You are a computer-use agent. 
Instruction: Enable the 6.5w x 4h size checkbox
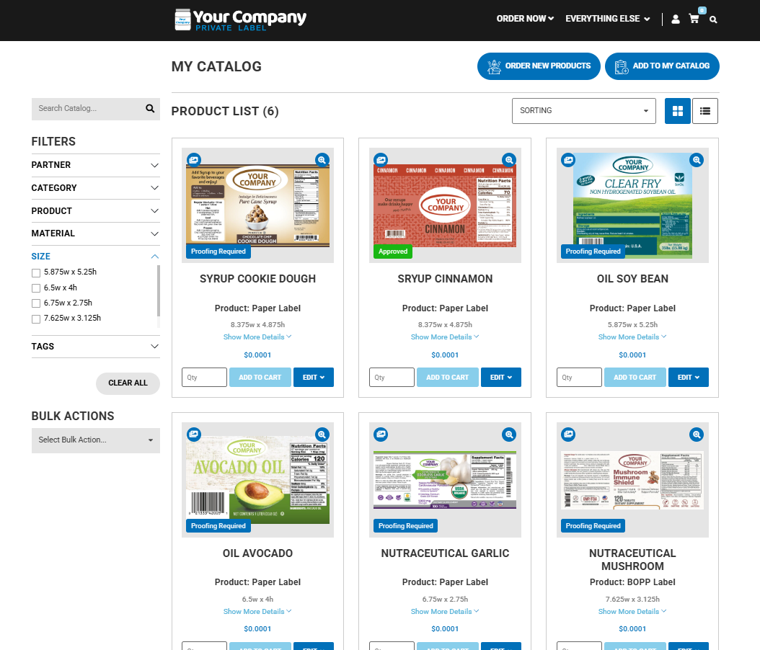[x=36, y=288]
